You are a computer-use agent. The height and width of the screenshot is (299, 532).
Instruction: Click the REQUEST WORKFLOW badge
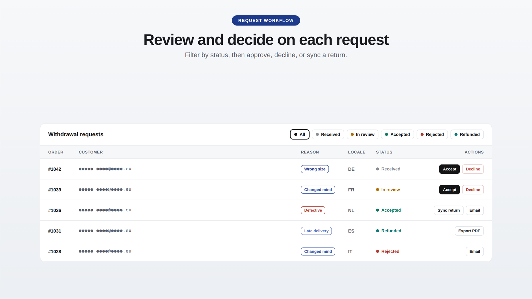[x=266, y=20]
